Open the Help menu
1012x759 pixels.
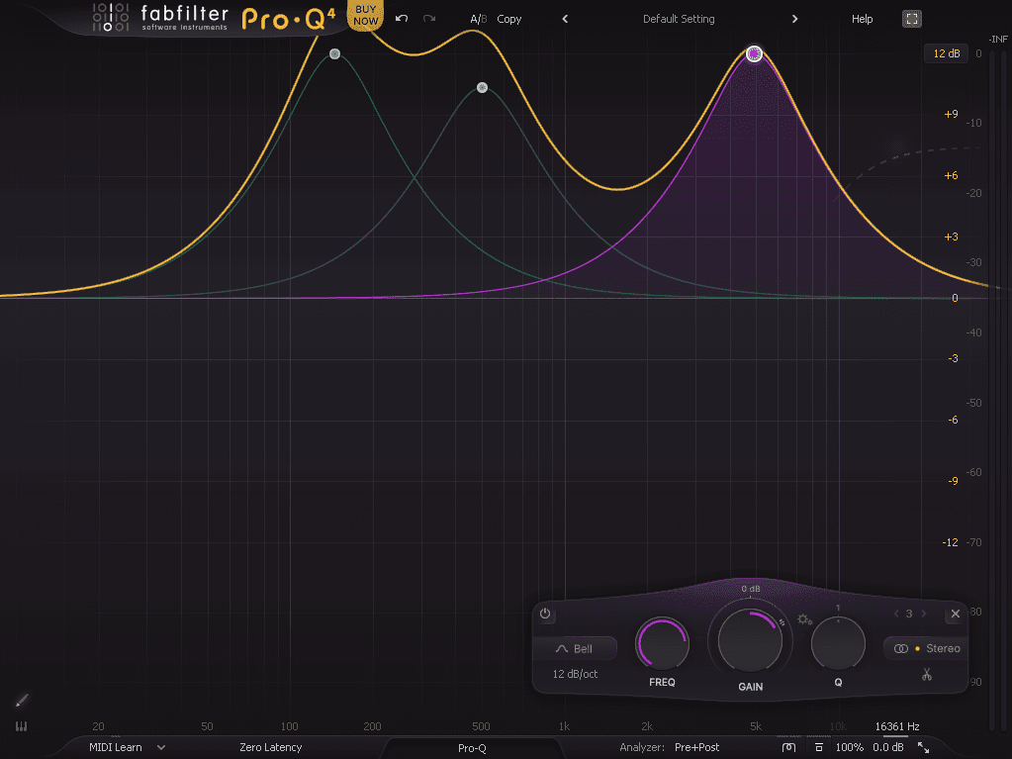[863, 19]
